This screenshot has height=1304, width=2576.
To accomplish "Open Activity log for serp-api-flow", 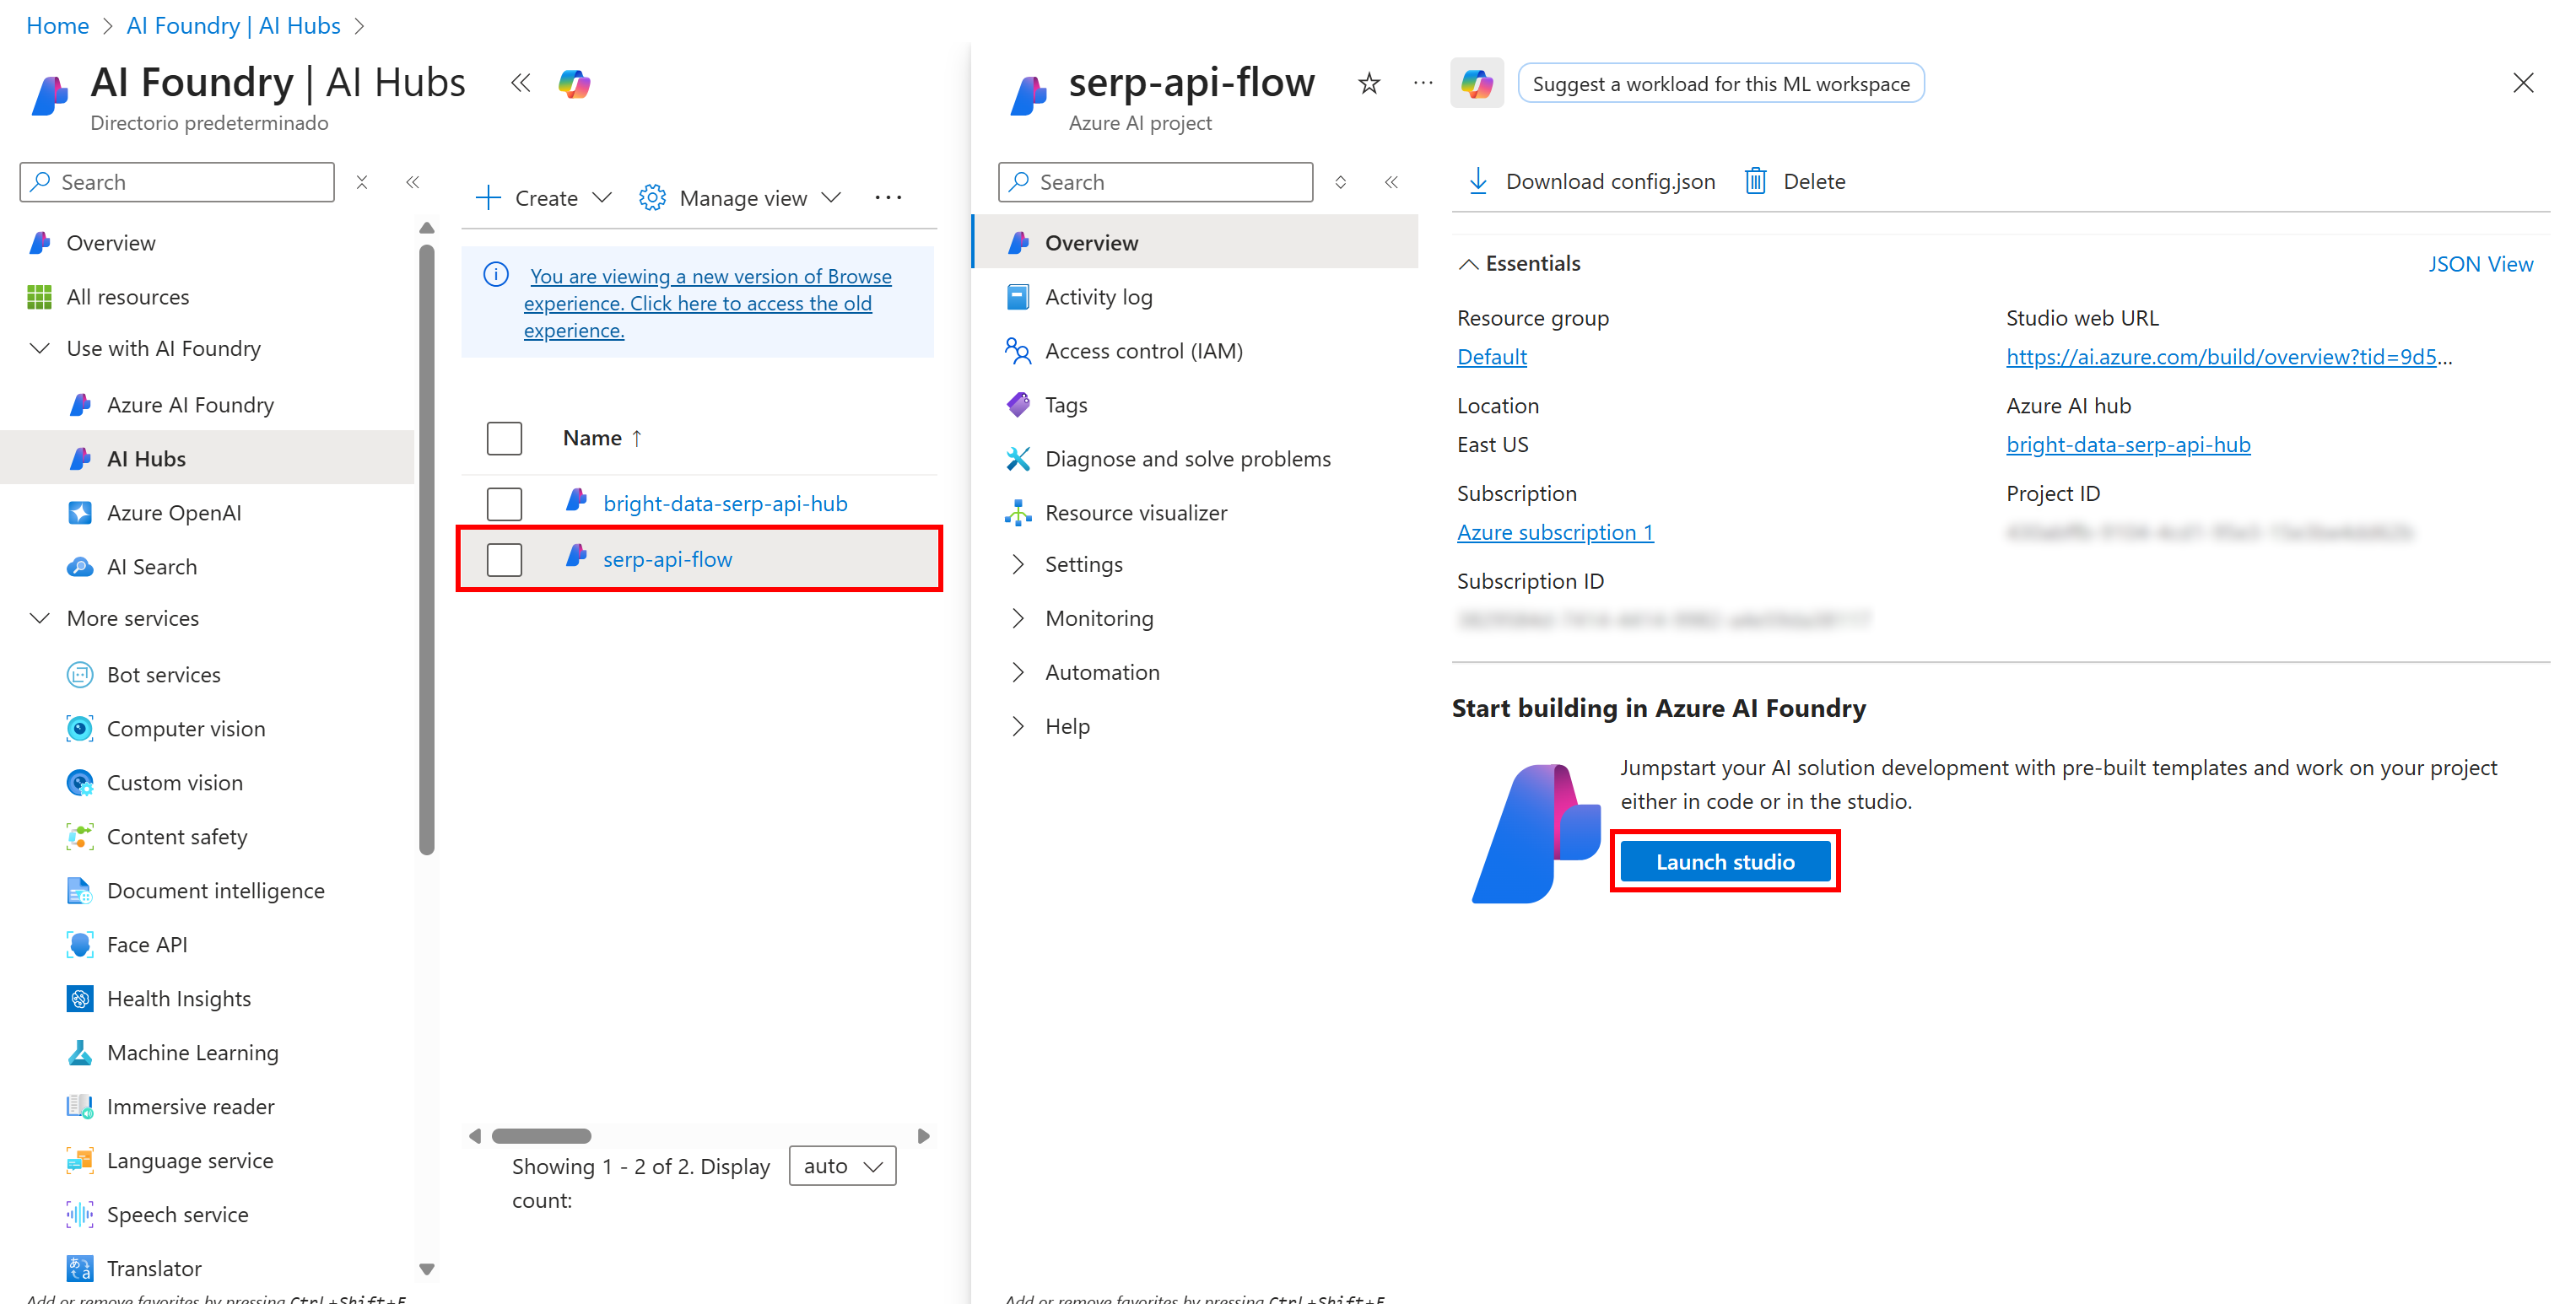I will [1102, 296].
